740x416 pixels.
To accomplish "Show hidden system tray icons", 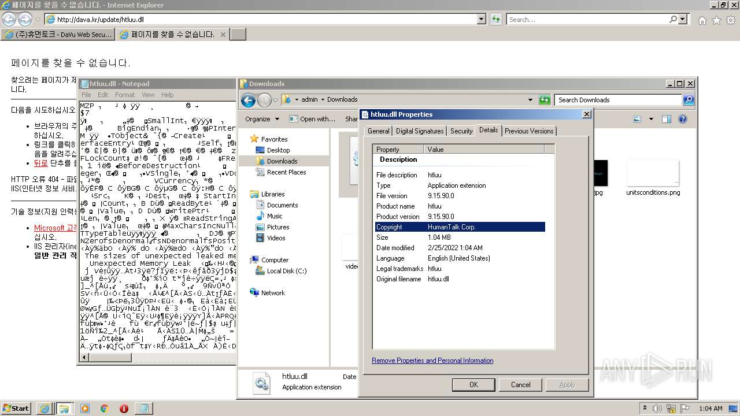I will [x=645, y=408].
